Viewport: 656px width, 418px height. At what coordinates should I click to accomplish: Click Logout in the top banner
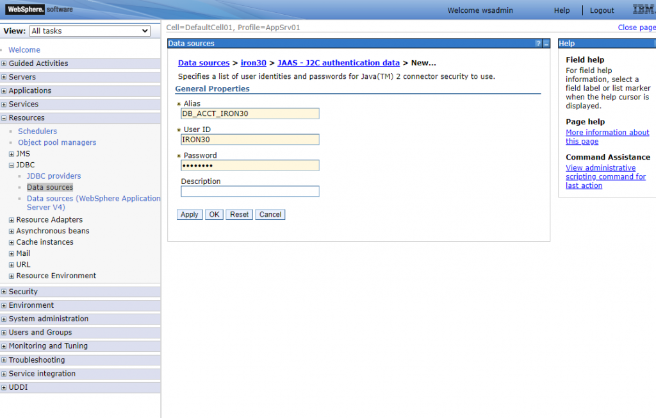tap(602, 10)
